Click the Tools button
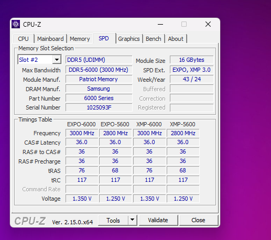The height and width of the screenshot is (240, 271). pyautogui.click(x=113, y=220)
